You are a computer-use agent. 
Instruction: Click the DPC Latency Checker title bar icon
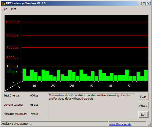3,3
